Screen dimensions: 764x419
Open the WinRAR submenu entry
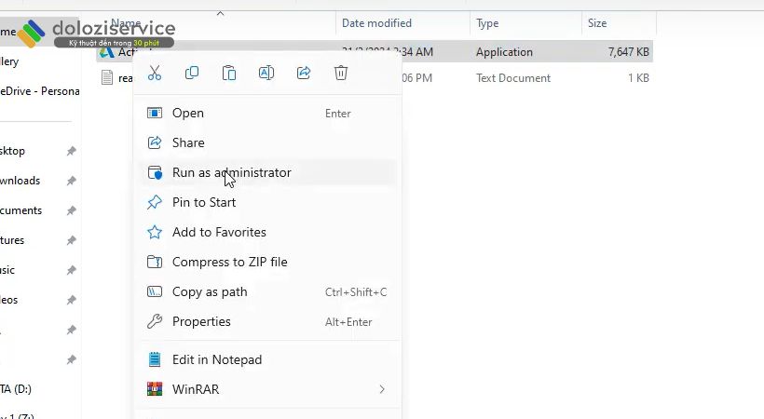pyautogui.click(x=267, y=389)
